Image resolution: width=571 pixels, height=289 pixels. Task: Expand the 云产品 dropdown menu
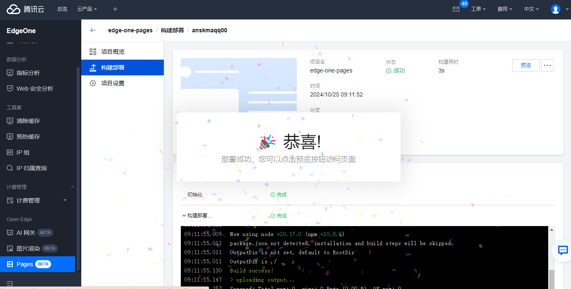pyautogui.click(x=87, y=9)
